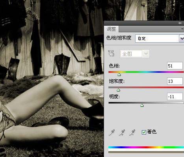Open the 全图 channel dropdown
184x157 pixels.
tap(135, 54)
